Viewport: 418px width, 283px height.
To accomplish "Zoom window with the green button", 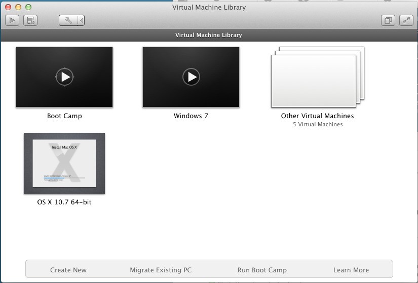I will (x=28, y=7).
